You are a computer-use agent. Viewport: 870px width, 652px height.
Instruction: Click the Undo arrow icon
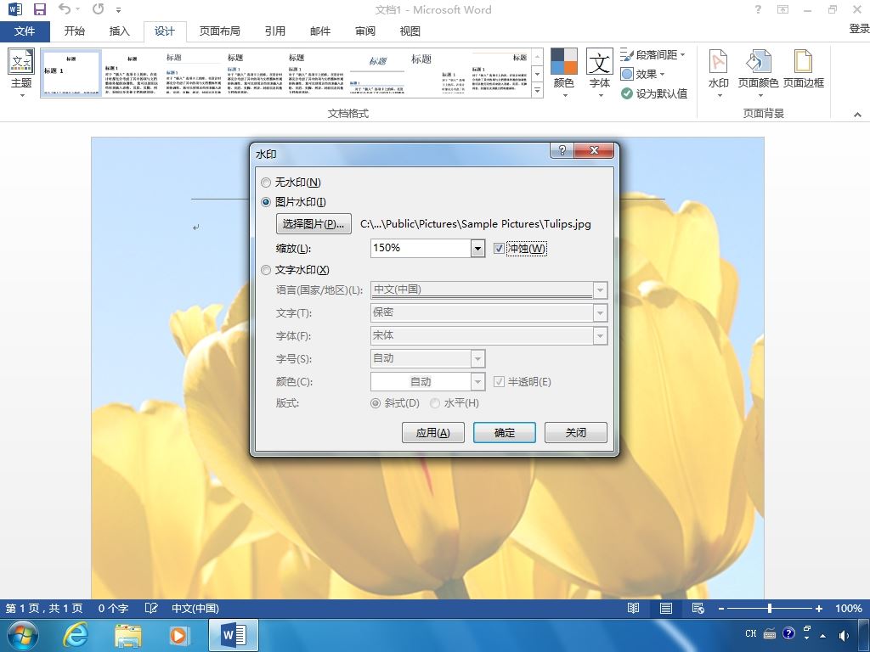click(x=65, y=8)
